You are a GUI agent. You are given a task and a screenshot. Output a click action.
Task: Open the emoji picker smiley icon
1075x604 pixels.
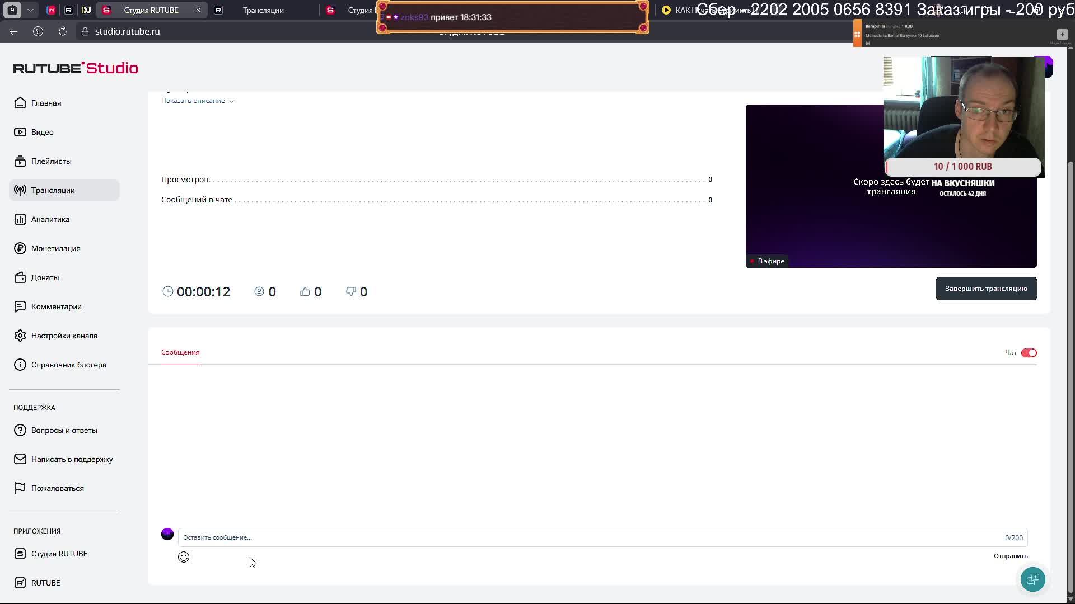point(184,557)
